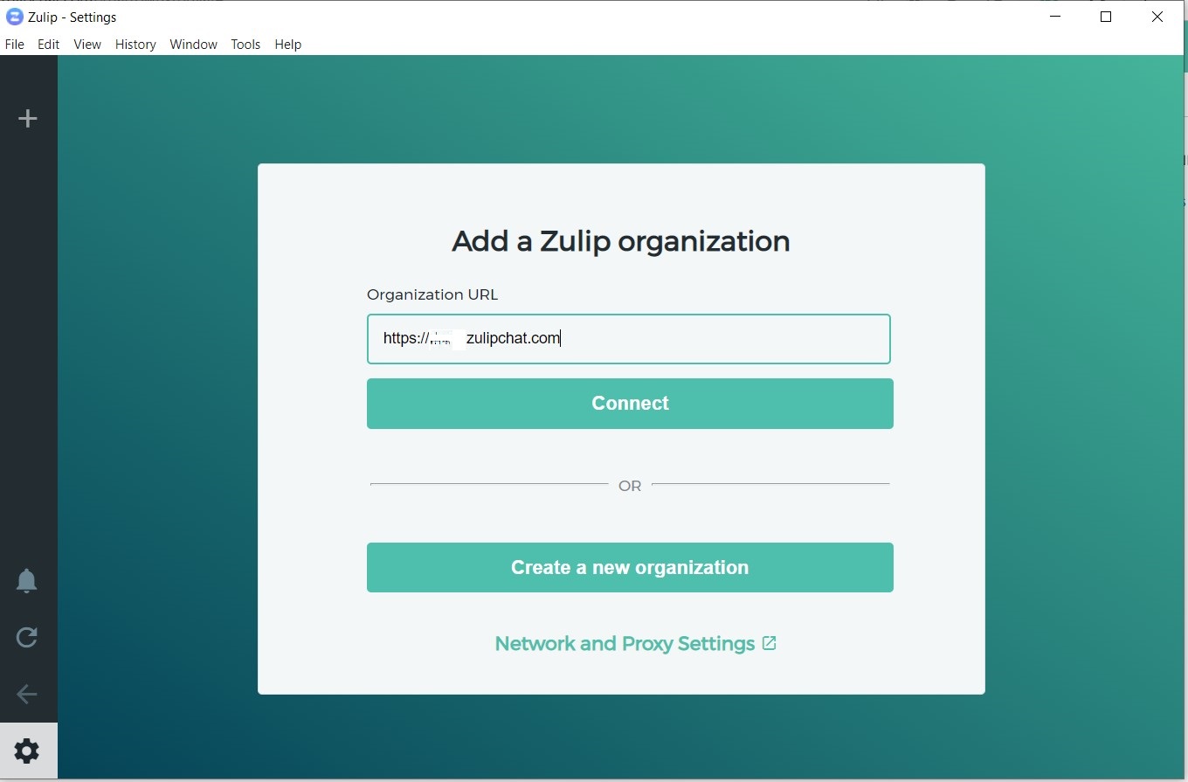Open the Help menu

(x=287, y=45)
